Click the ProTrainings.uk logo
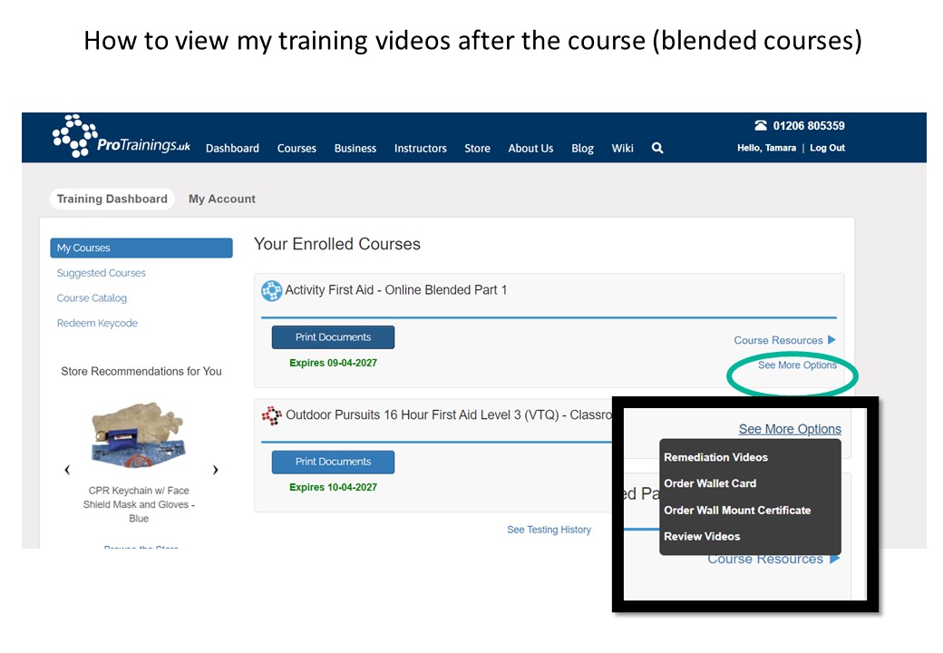Viewport: 943px width, 653px height. pos(122,138)
